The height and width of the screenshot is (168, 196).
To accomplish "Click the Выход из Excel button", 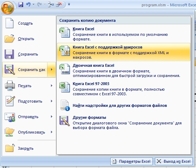I will [x=174, y=161].
